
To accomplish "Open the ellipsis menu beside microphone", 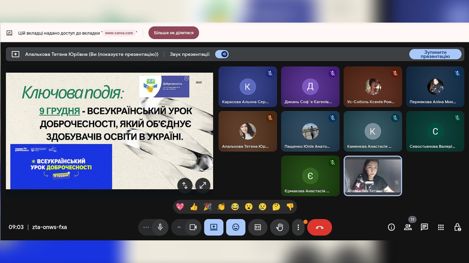I will click(146, 227).
